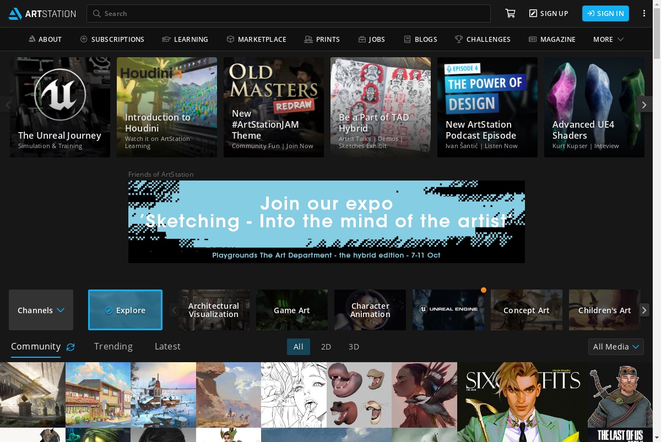This screenshot has width=661, height=442.
Task: Open the Introduction to Houdini card
Action: pos(167,107)
